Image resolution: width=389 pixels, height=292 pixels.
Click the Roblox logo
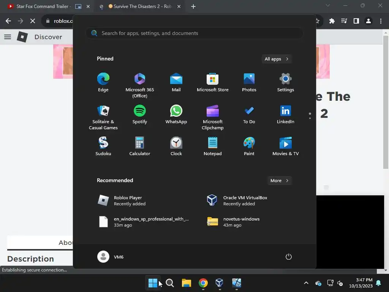pyautogui.click(x=22, y=37)
